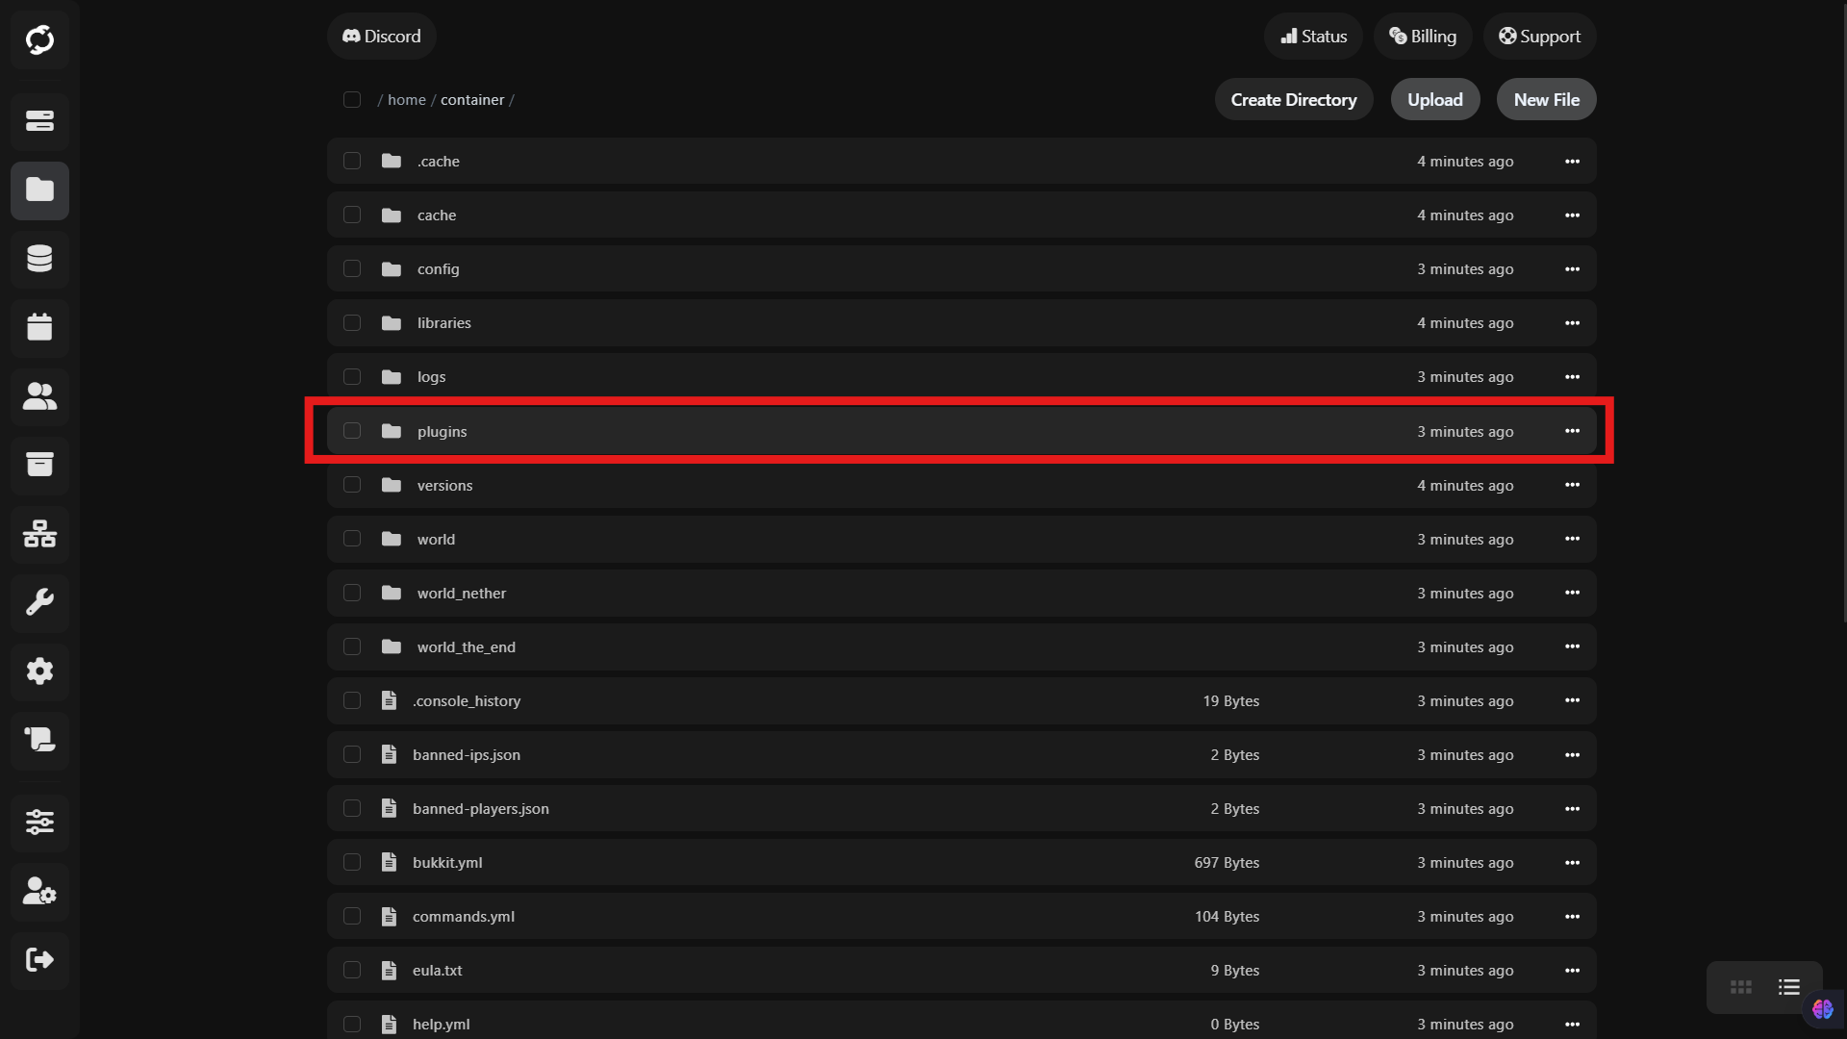Image resolution: width=1847 pixels, height=1039 pixels.
Task: Click the Discord button at the top
Action: [x=381, y=36]
